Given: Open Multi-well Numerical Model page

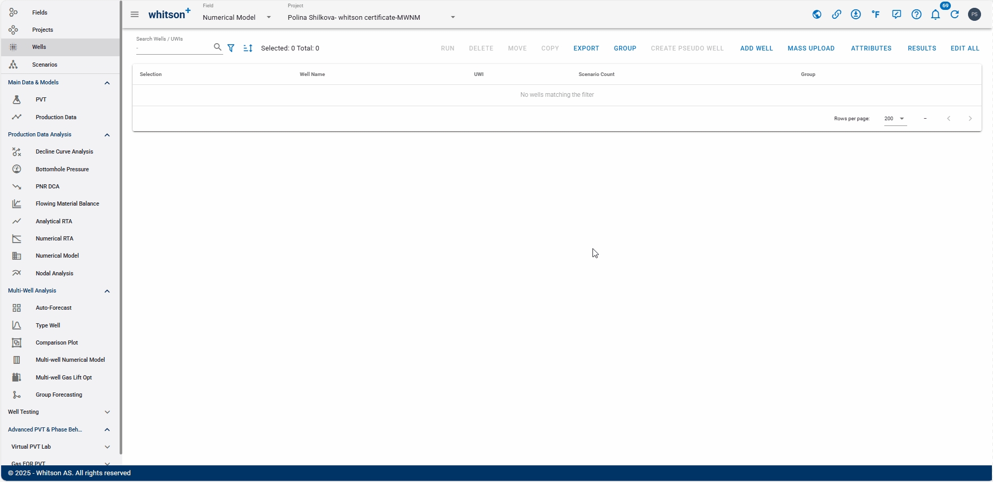Looking at the screenshot, I should pos(60,360).
